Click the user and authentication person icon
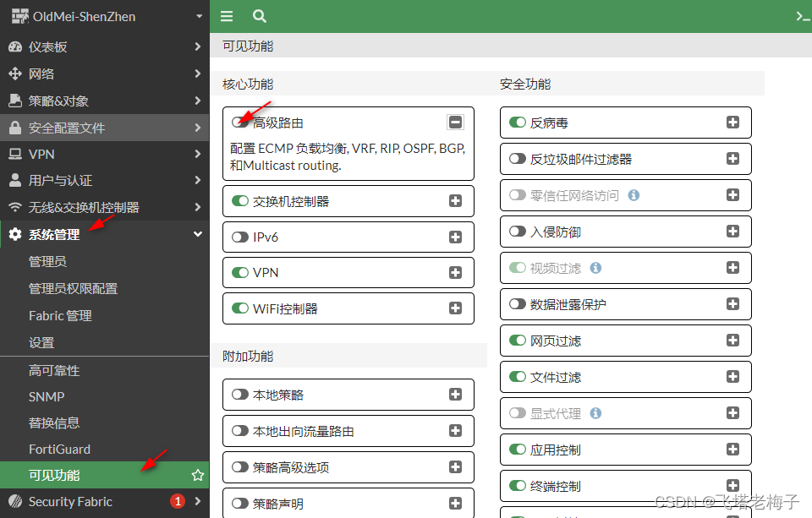 15,180
